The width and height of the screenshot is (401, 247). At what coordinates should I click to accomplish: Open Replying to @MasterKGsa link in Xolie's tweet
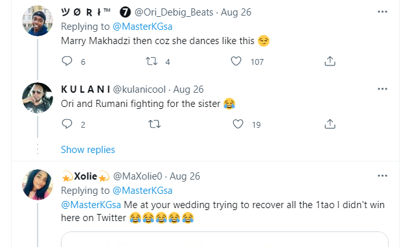143,191
